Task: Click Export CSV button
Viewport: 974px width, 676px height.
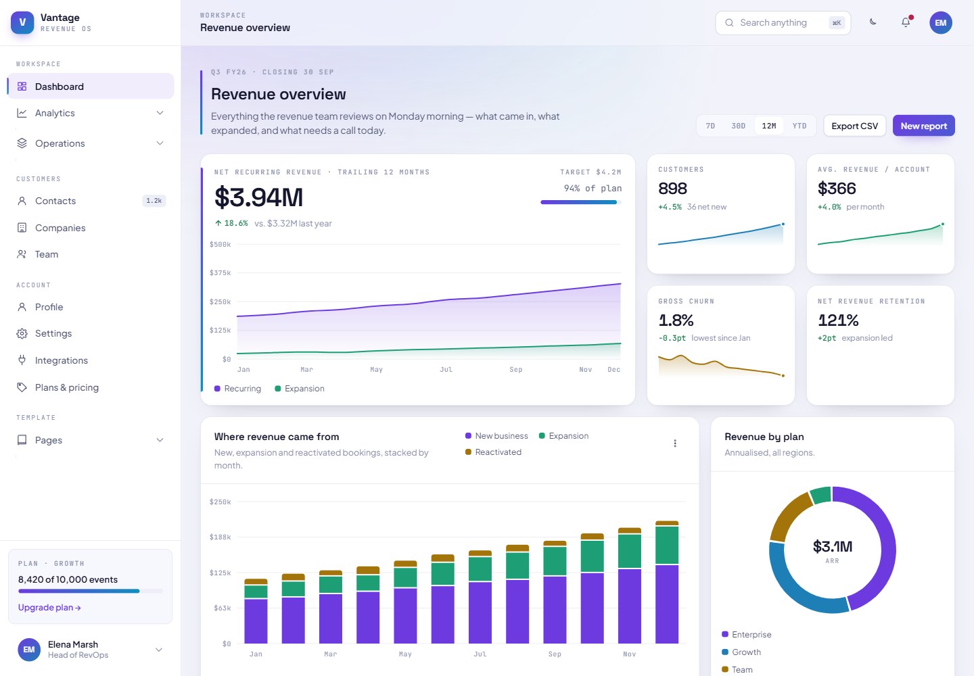Action: coord(855,126)
